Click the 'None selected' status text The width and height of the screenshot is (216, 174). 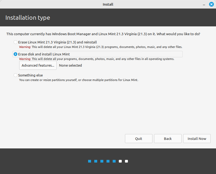pos(70,66)
